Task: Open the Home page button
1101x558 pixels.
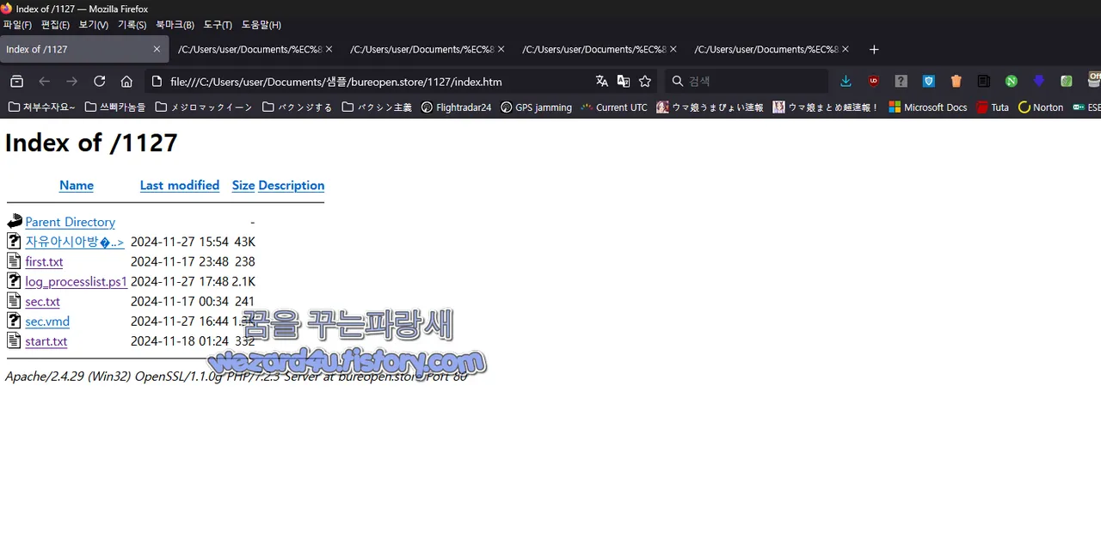Action: tap(126, 82)
